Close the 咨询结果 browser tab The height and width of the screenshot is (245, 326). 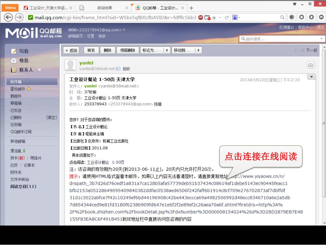(x=127, y=8)
